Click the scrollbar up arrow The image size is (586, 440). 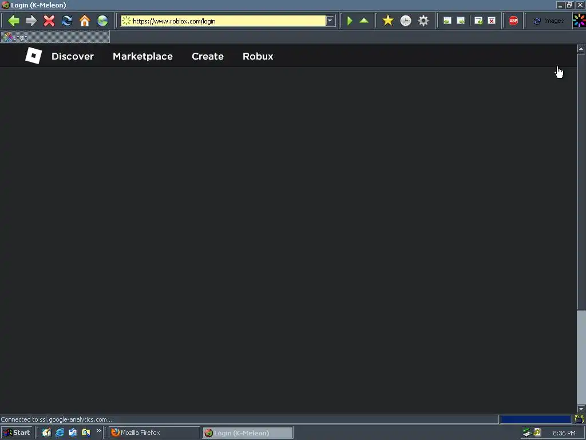(x=581, y=49)
